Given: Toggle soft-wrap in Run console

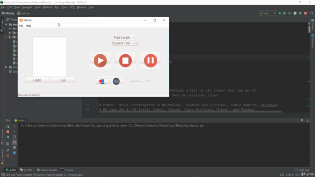Looking at the screenshot, I should [x=14, y=137].
